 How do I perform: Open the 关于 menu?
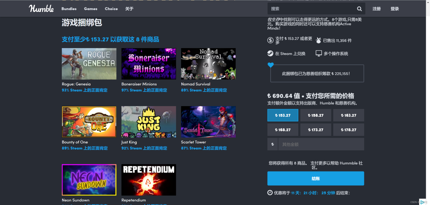tap(129, 9)
